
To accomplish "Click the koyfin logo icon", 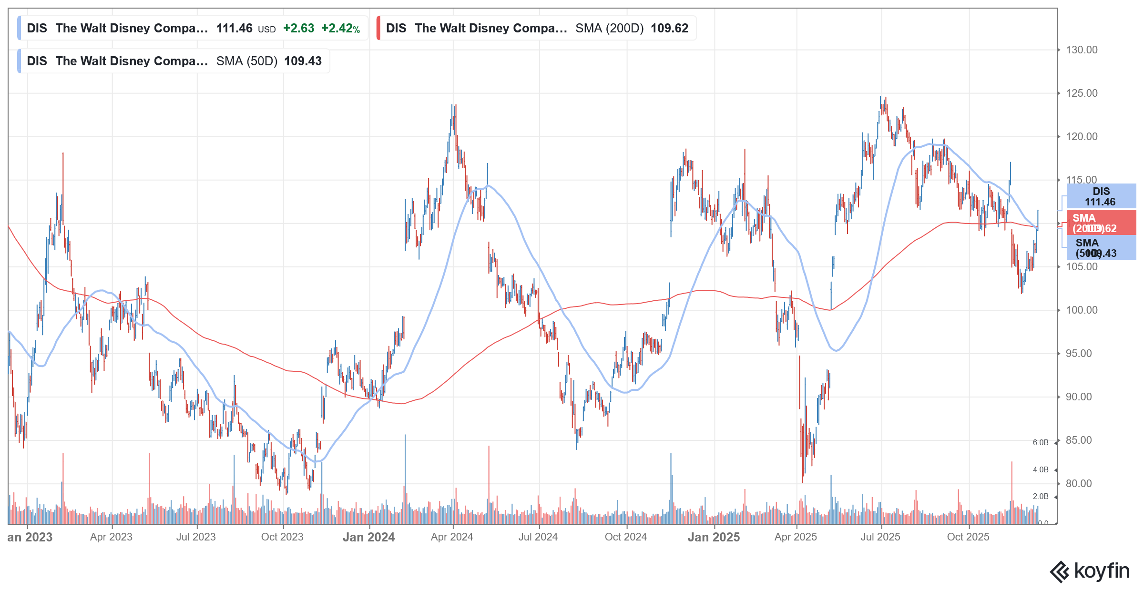I will [1060, 571].
